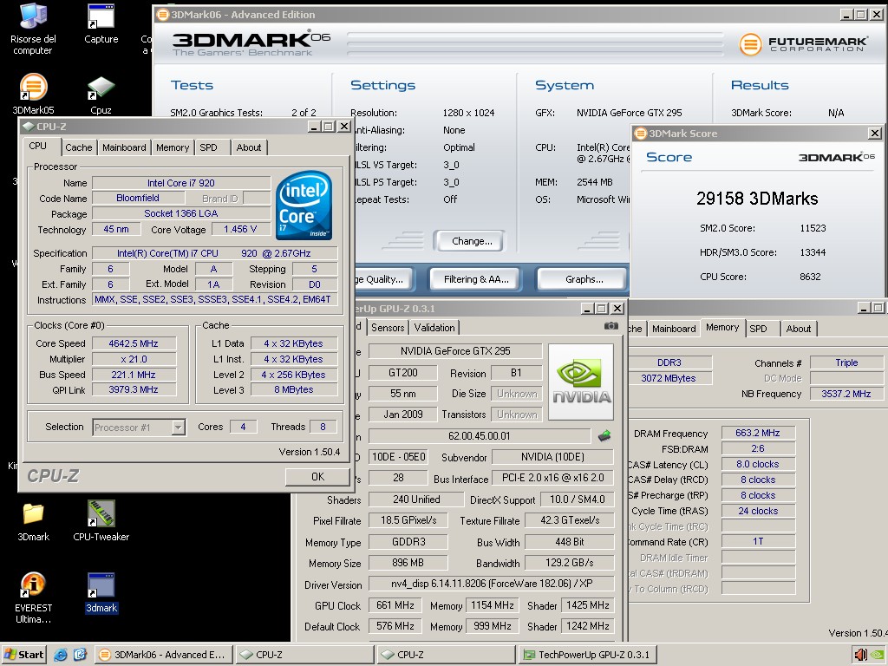Open Internet Explorer quick launch icon
The height and width of the screenshot is (666, 888).
click(60, 655)
